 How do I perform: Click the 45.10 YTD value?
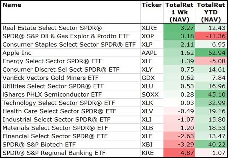211,94
